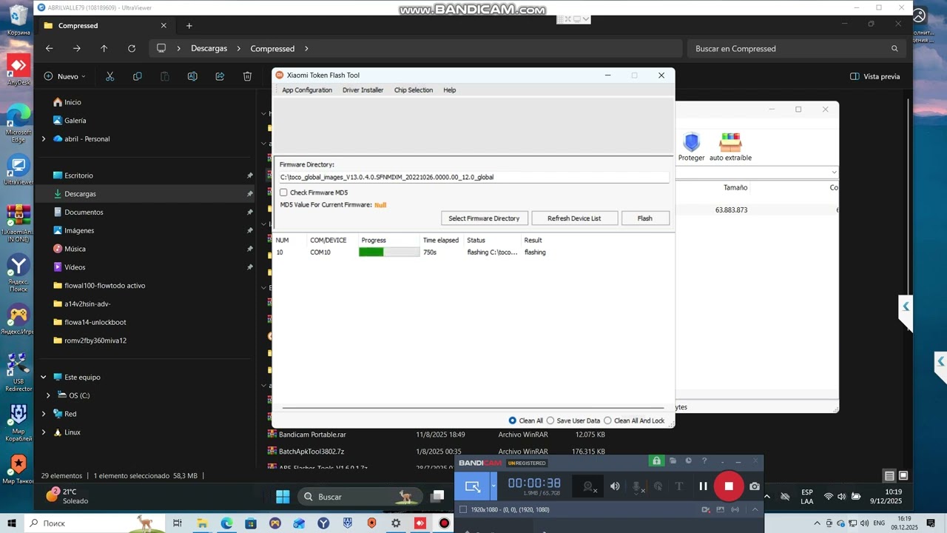Open the Driver Installer menu
The image size is (947, 533).
(x=363, y=90)
